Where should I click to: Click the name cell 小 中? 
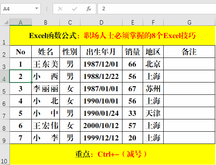click(x=46, y=113)
